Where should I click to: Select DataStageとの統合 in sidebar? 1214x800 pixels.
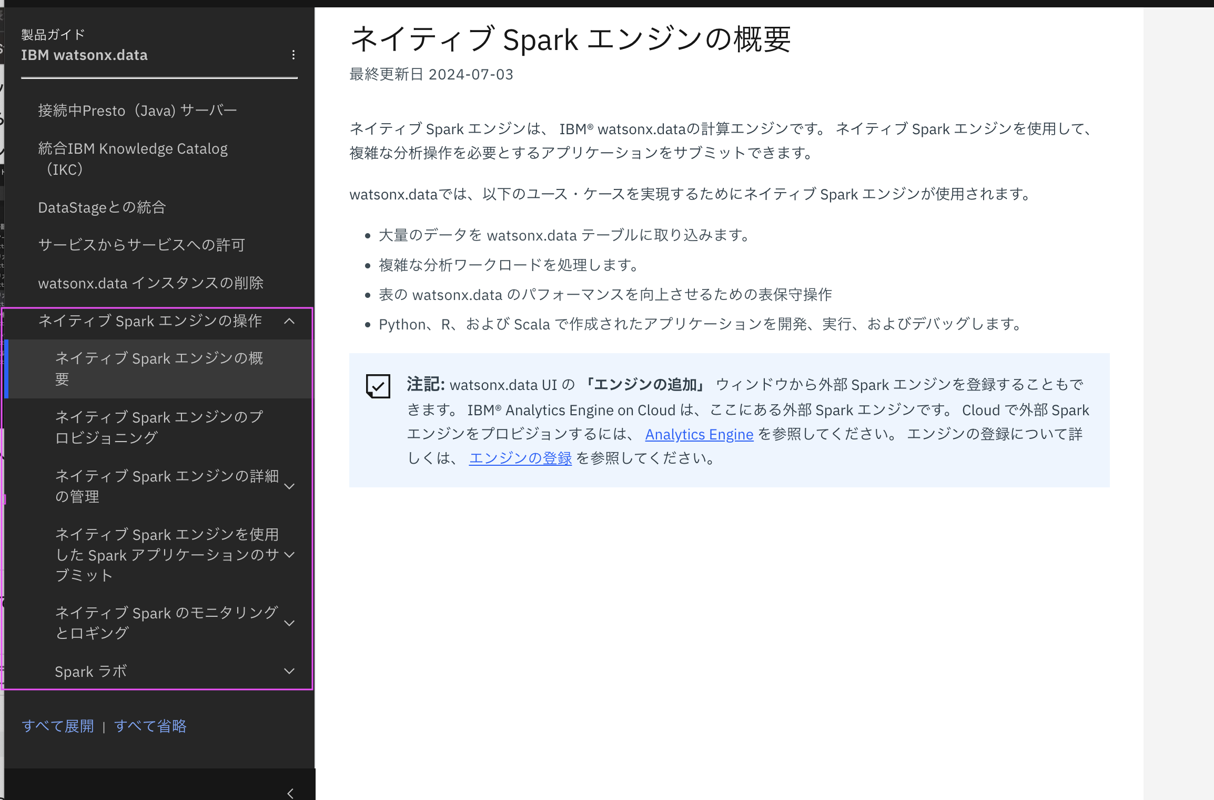102,207
